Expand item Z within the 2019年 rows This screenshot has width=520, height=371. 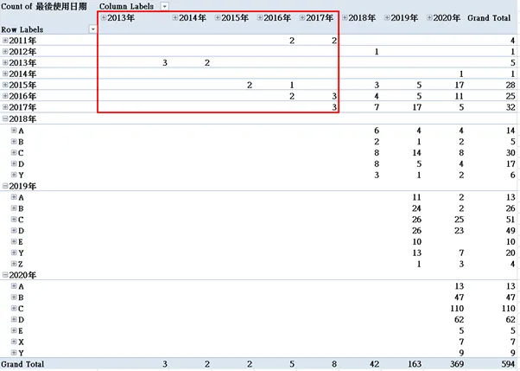pyautogui.click(x=14, y=264)
